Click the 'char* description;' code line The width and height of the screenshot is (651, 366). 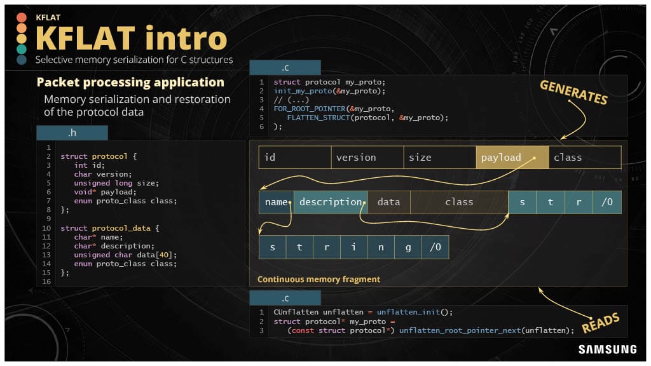click(x=114, y=246)
